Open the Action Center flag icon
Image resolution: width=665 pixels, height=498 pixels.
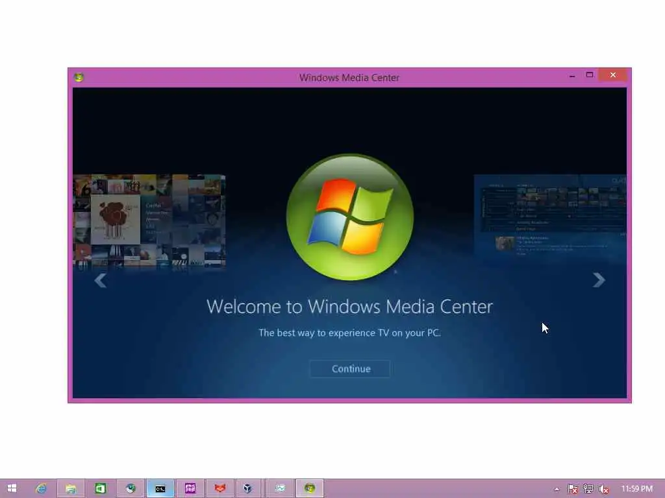click(572, 489)
